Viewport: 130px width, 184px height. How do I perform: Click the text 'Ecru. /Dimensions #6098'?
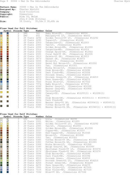(61, 119)
